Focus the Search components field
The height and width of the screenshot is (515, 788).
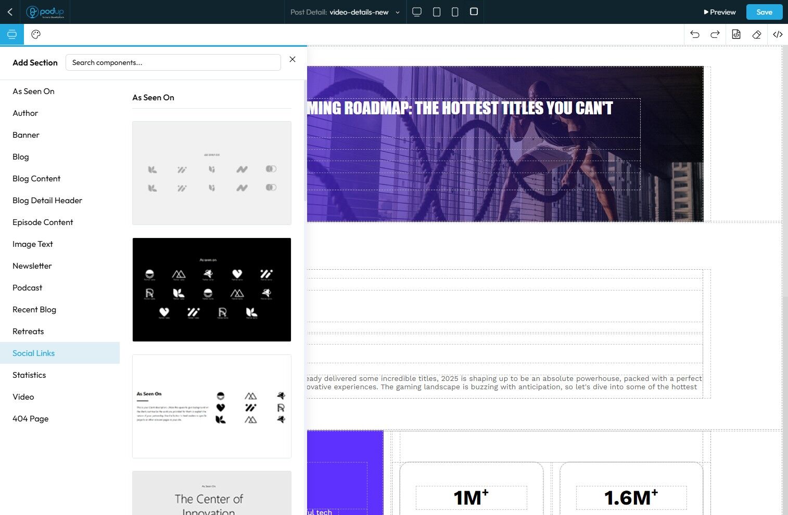[173, 62]
